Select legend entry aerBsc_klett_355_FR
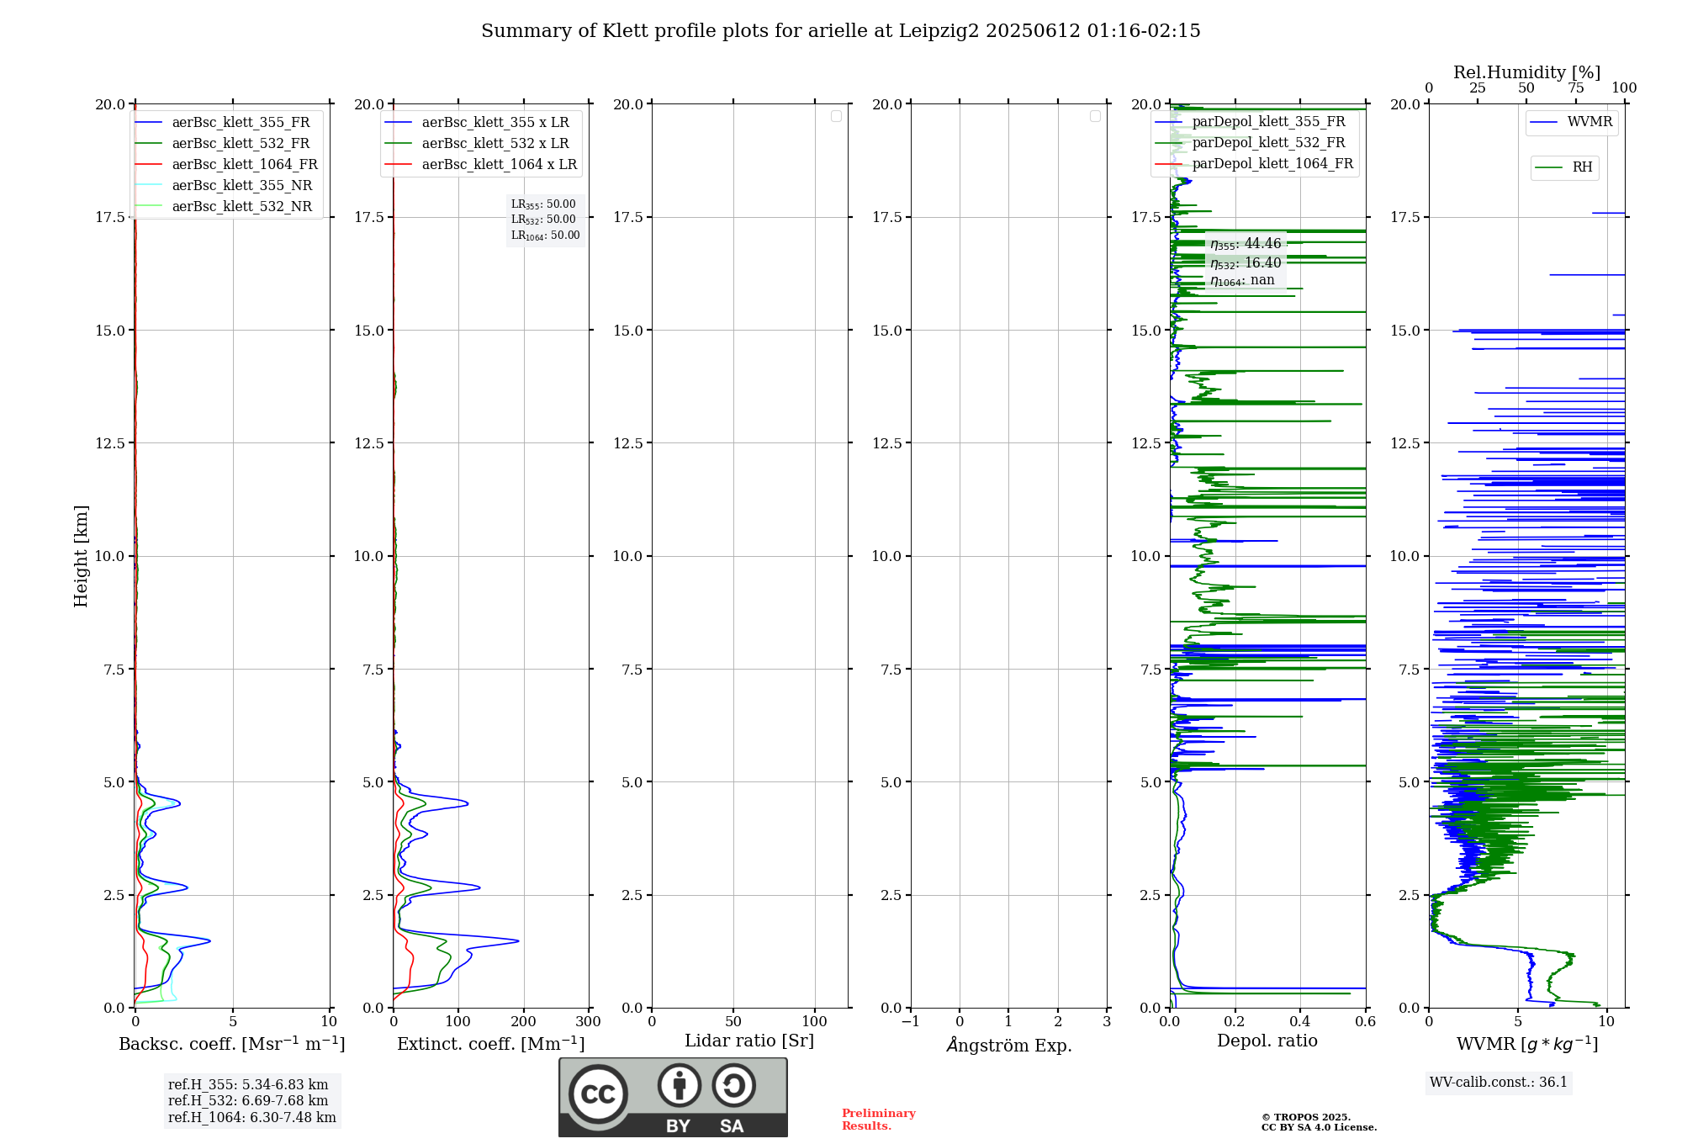The height and width of the screenshot is (1144, 1682). 241,123
